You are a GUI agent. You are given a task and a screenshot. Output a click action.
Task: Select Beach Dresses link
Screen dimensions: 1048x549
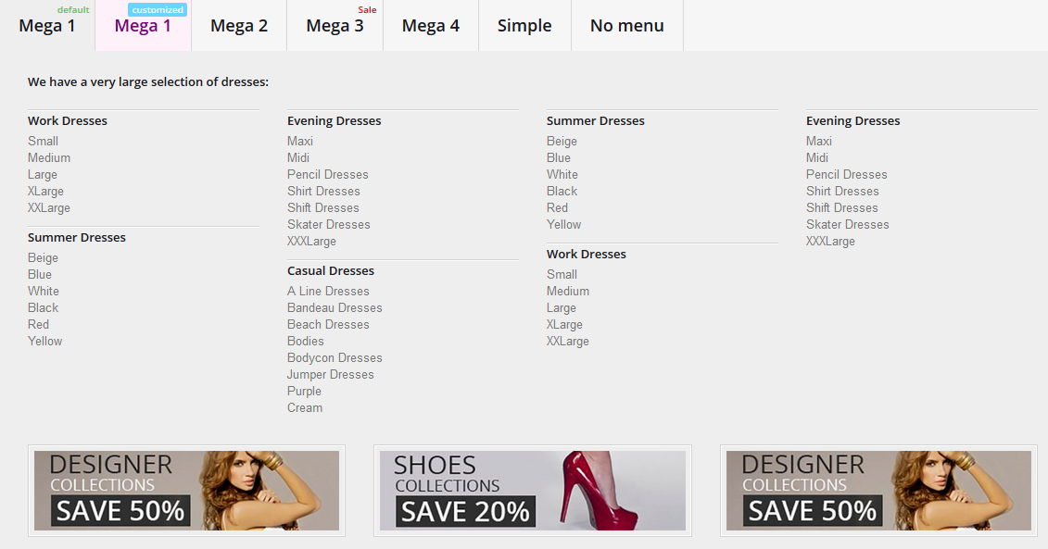coord(328,325)
